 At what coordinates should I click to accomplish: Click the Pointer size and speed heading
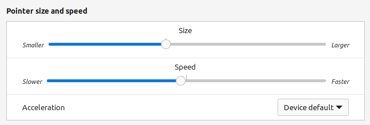[47, 11]
